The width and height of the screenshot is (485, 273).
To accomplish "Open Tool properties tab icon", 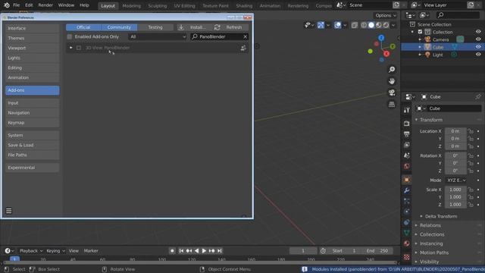I will click(407, 110).
